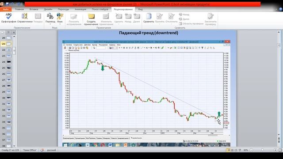
Task: Click the zoom out minus button
Action: [251, 150]
